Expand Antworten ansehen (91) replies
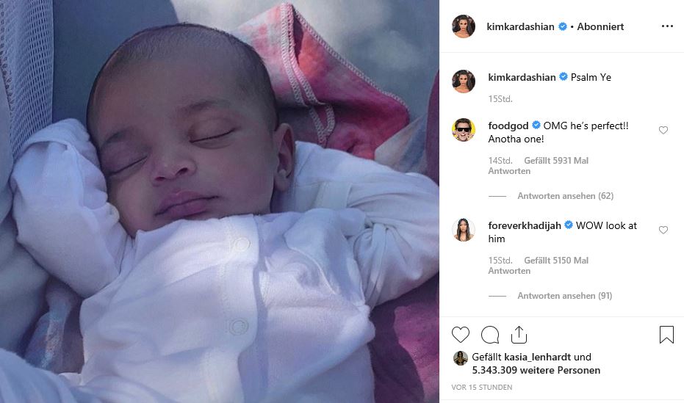Image resolution: width=684 pixels, height=403 pixels. point(565,296)
